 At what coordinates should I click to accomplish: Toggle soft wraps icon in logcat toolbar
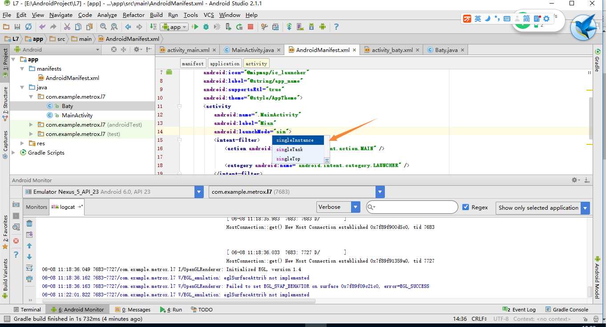tap(29, 268)
